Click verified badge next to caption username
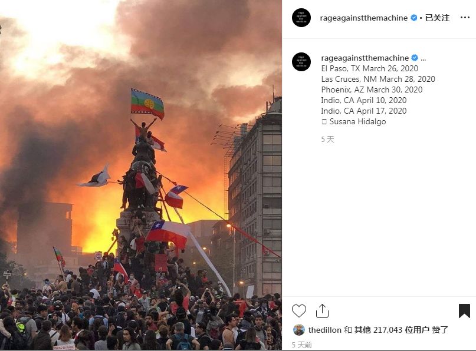 click(415, 58)
